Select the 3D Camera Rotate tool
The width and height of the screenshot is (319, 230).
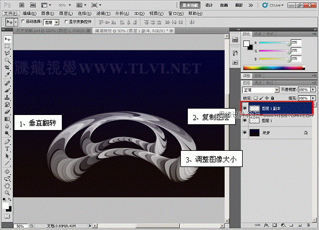tap(7, 179)
